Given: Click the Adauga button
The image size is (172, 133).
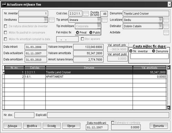Looking at the screenshot, I should tap(12, 126).
